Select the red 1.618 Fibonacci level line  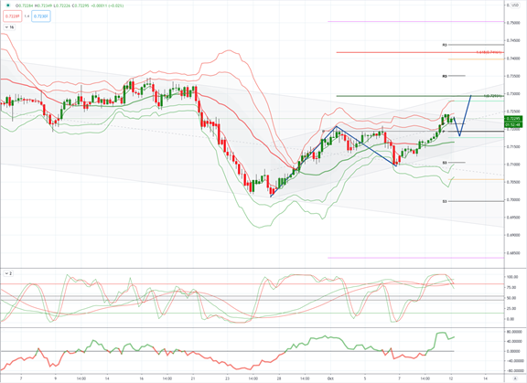(x=420, y=52)
